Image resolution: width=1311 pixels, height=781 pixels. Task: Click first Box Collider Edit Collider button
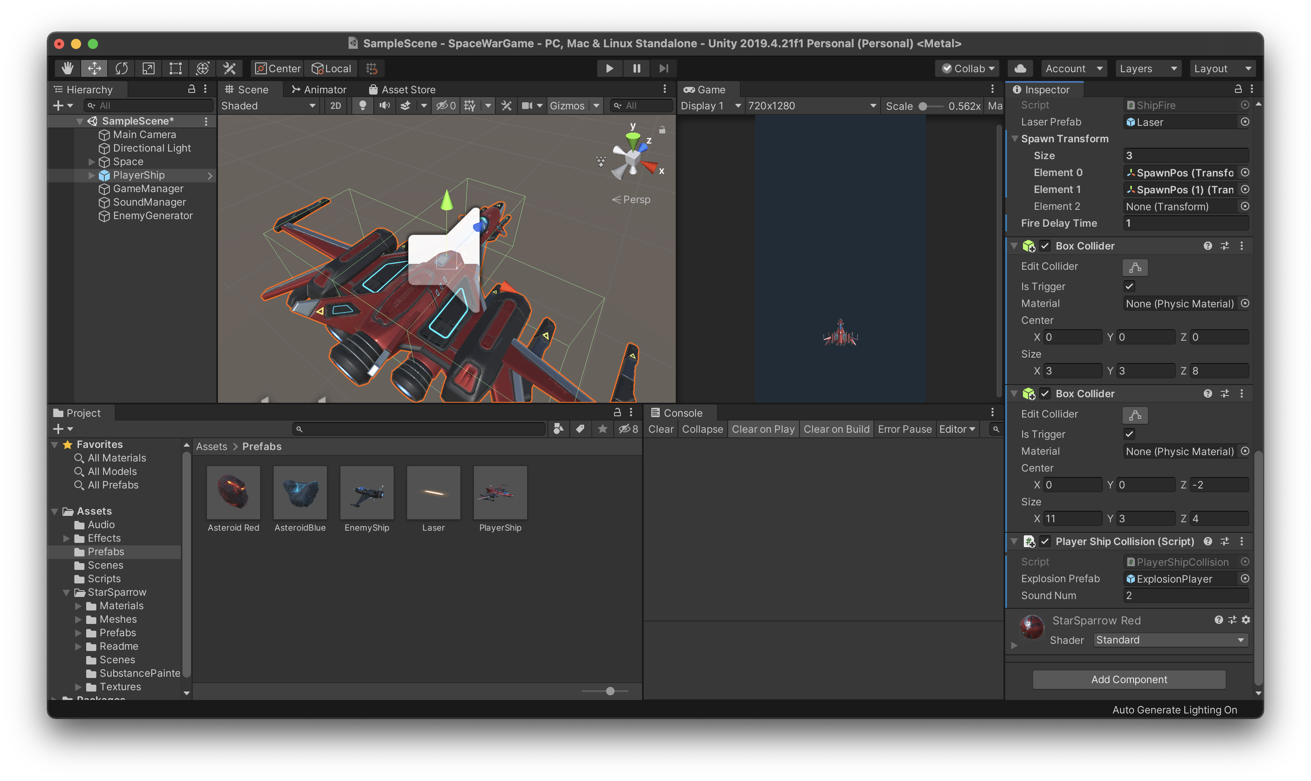pyautogui.click(x=1134, y=267)
